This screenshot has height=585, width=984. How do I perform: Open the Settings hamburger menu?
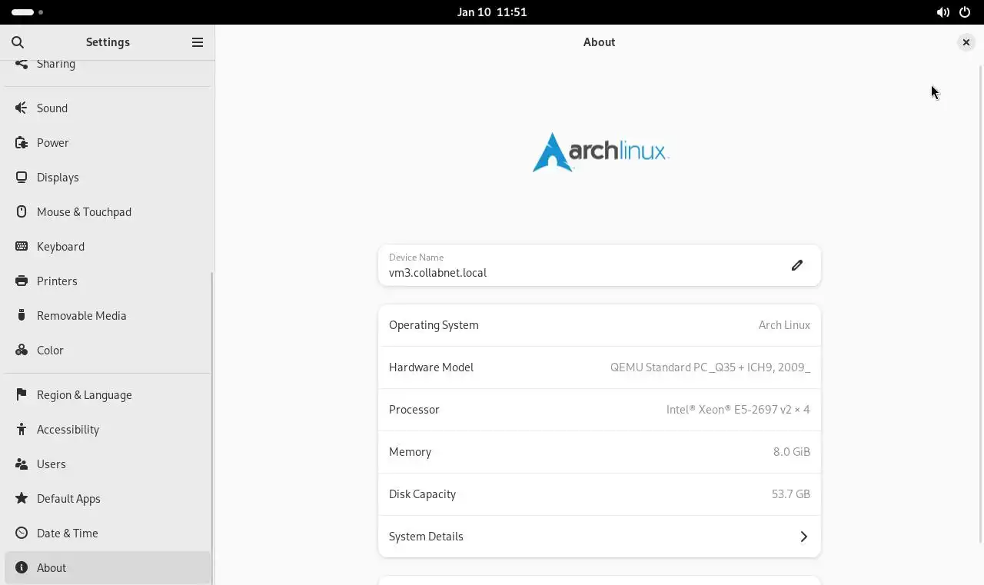tap(198, 42)
